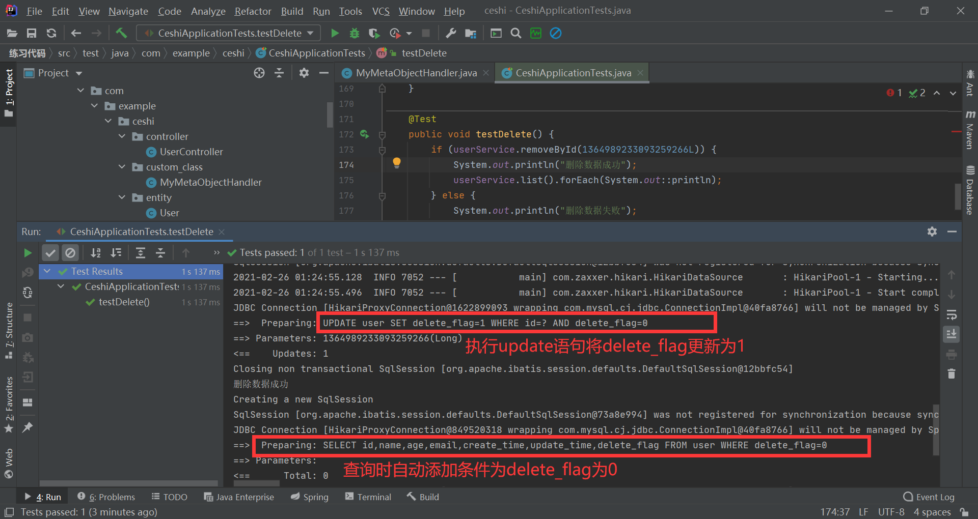This screenshot has width=978, height=519.
Task: Click the editor vertical scrollbar thumb
Action: tap(958, 196)
